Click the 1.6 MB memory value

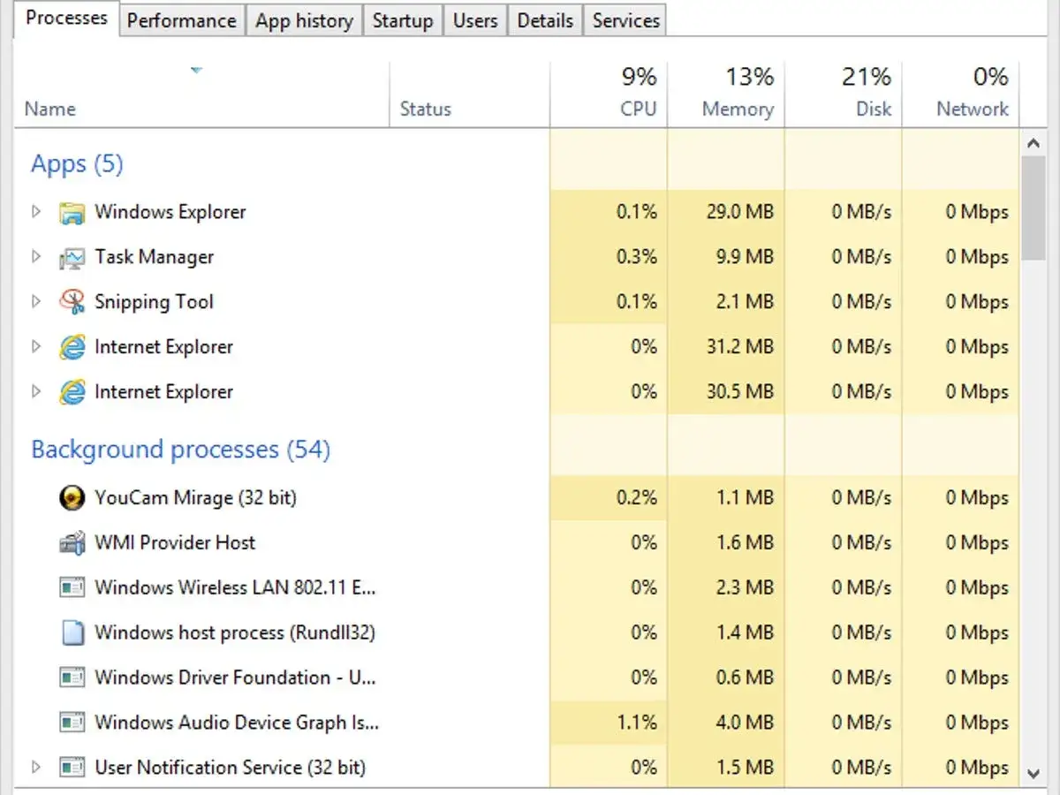click(x=746, y=543)
